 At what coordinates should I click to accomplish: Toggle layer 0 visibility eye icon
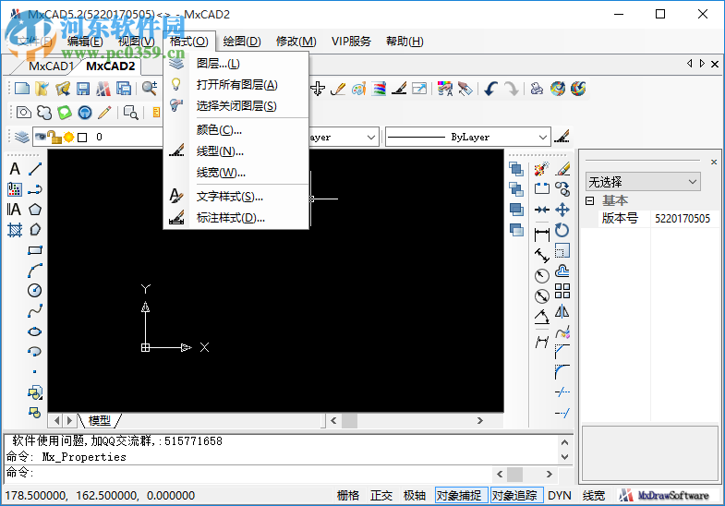[x=41, y=137]
